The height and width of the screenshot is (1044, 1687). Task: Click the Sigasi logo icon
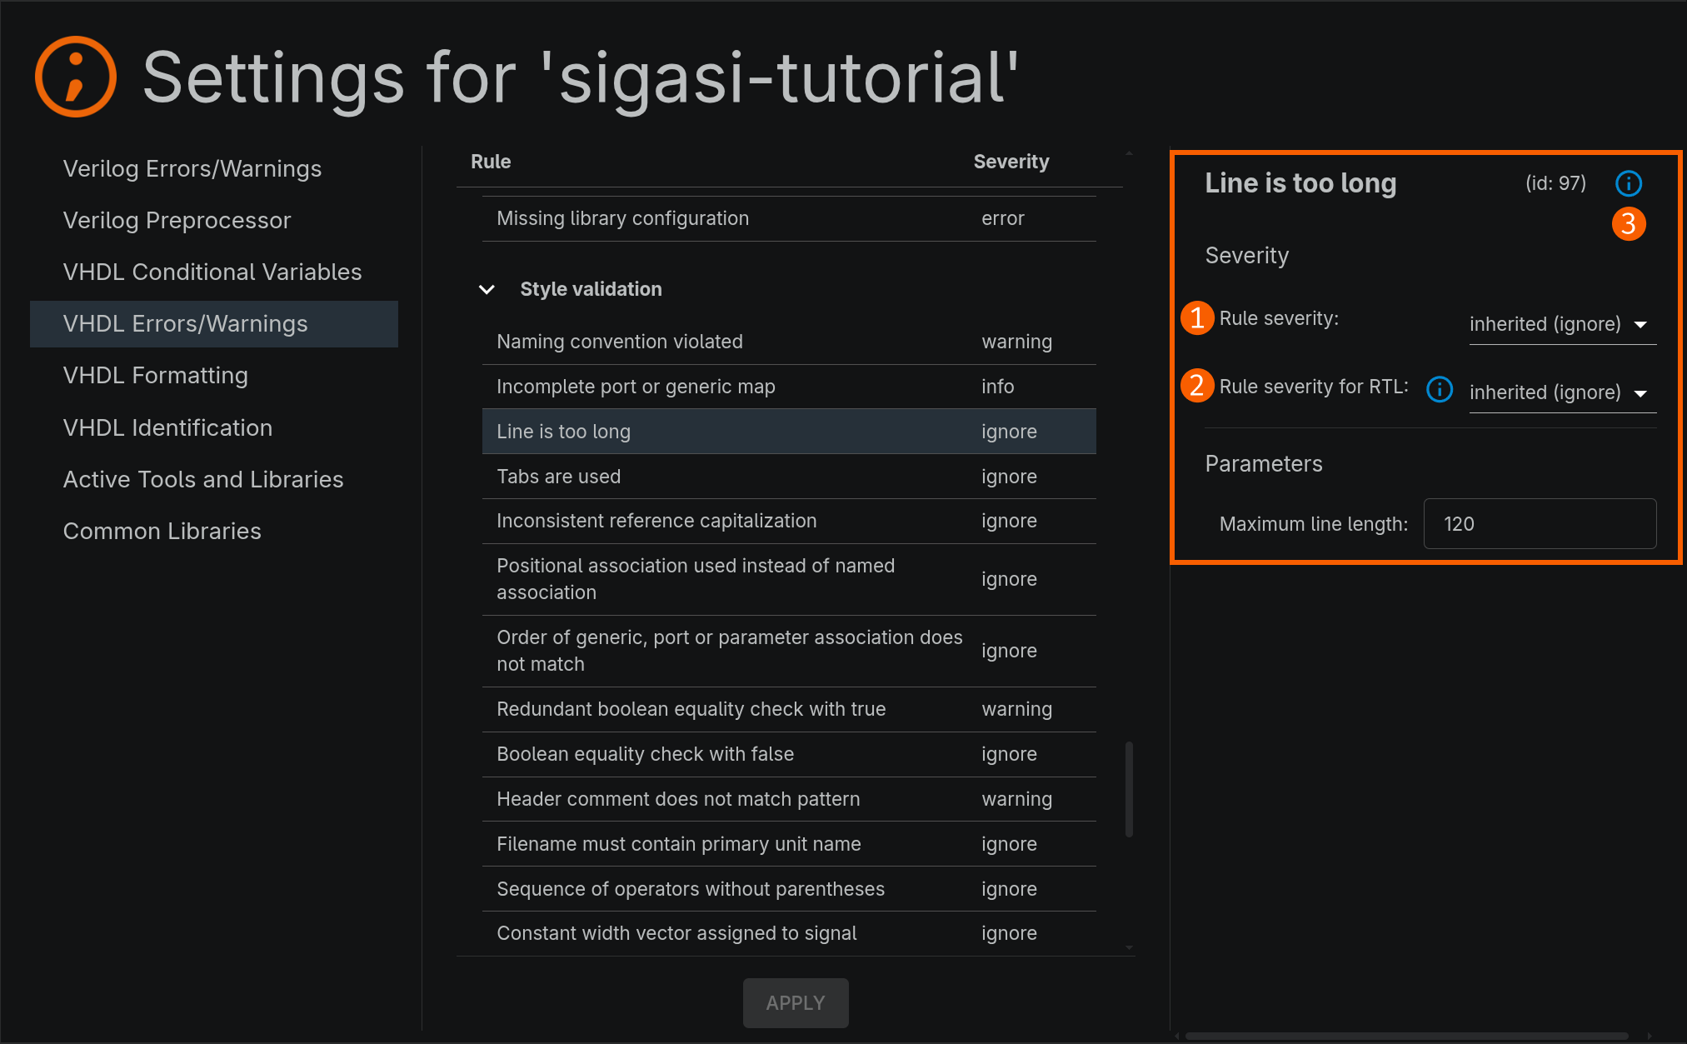[76, 77]
